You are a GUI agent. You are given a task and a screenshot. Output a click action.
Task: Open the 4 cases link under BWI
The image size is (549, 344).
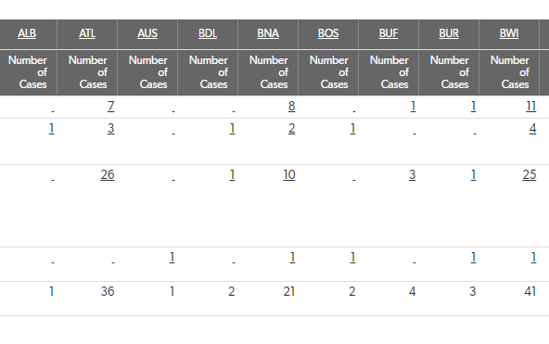(532, 129)
